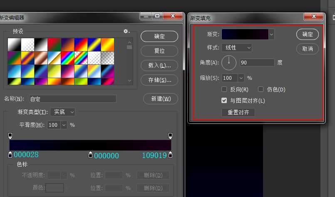Select the color stop labeled 000028

click(x=10, y=155)
